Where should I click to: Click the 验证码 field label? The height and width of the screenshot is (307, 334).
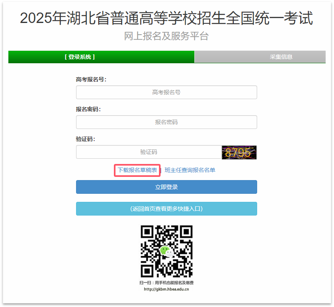(85, 139)
